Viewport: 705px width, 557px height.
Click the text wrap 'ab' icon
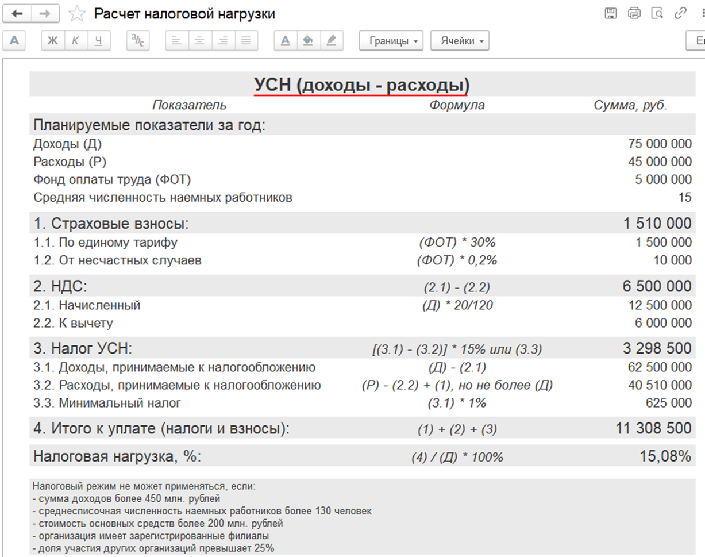coord(138,41)
